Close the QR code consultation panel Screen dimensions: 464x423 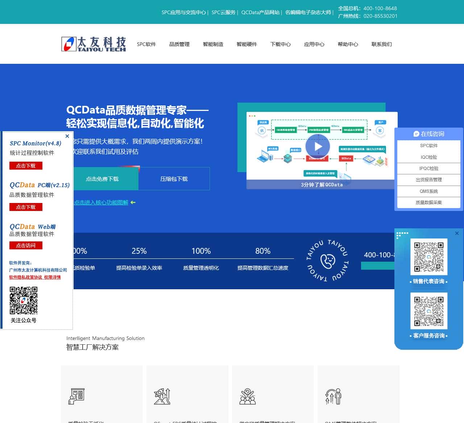pos(457,233)
